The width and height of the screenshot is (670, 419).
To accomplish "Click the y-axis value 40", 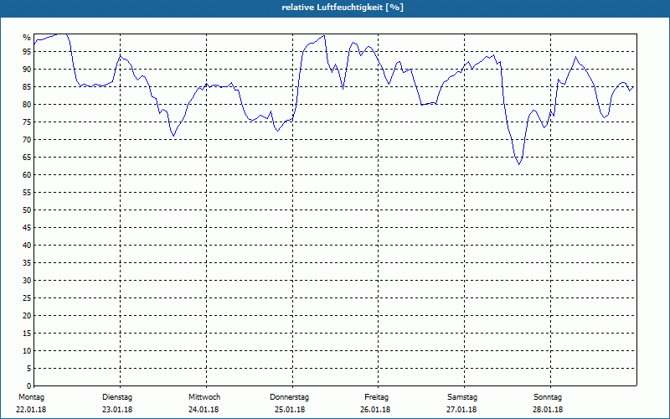I will (27, 246).
